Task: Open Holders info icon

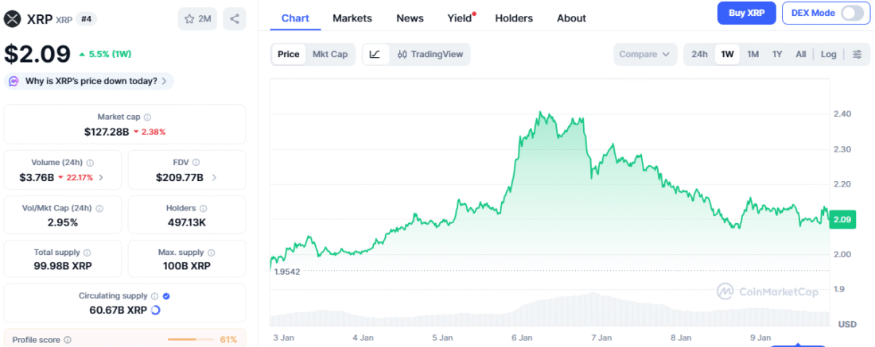Action: [x=203, y=208]
